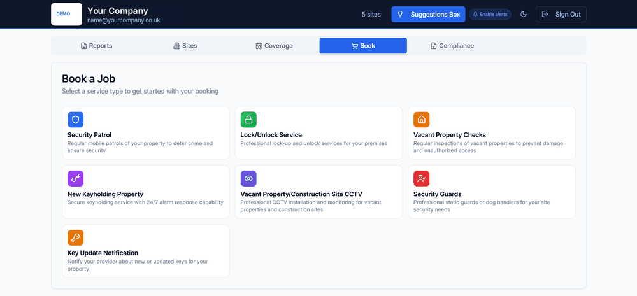Click the Coverage calendar-clock icon
Viewport: 637px width, 296px height.
click(x=259, y=46)
